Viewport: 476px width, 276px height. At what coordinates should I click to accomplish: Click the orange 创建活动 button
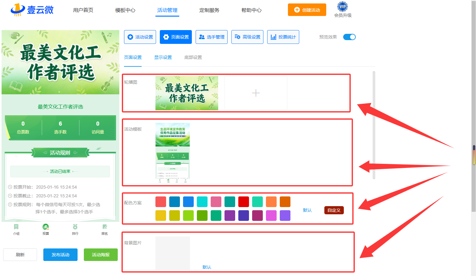tap(307, 10)
